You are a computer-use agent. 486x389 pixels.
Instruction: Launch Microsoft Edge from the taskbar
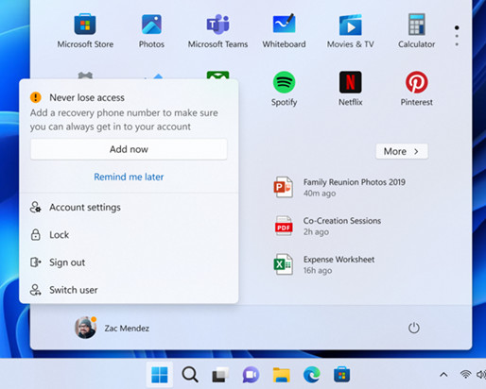tap(312, 375)
